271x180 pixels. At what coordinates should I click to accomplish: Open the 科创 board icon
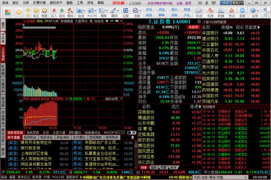click(x=199, y=13)
